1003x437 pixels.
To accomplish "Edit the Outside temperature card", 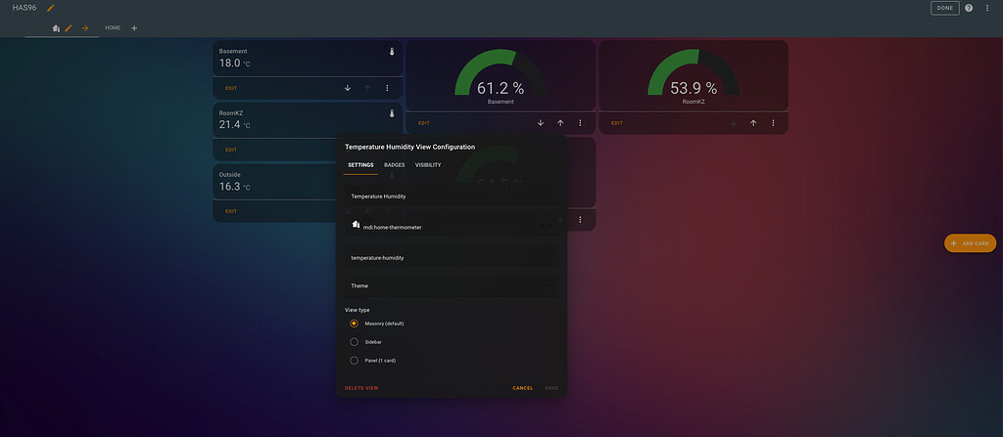I will [231, 211].
